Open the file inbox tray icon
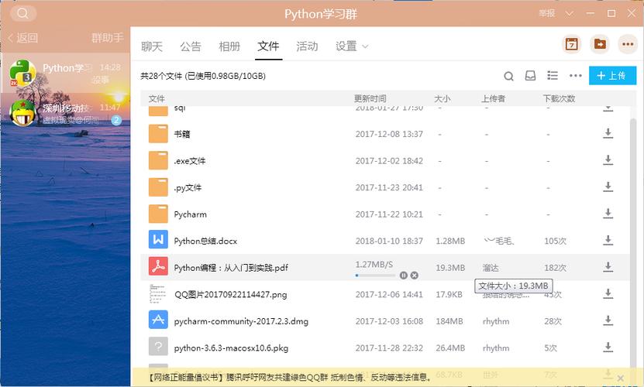The height and width of the screenshot is (387, 644). [x=530, y=76]
